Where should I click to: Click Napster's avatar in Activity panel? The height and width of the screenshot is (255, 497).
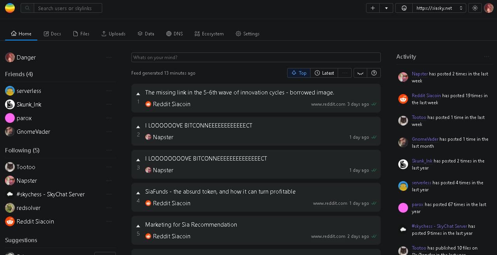click(403, 77)
